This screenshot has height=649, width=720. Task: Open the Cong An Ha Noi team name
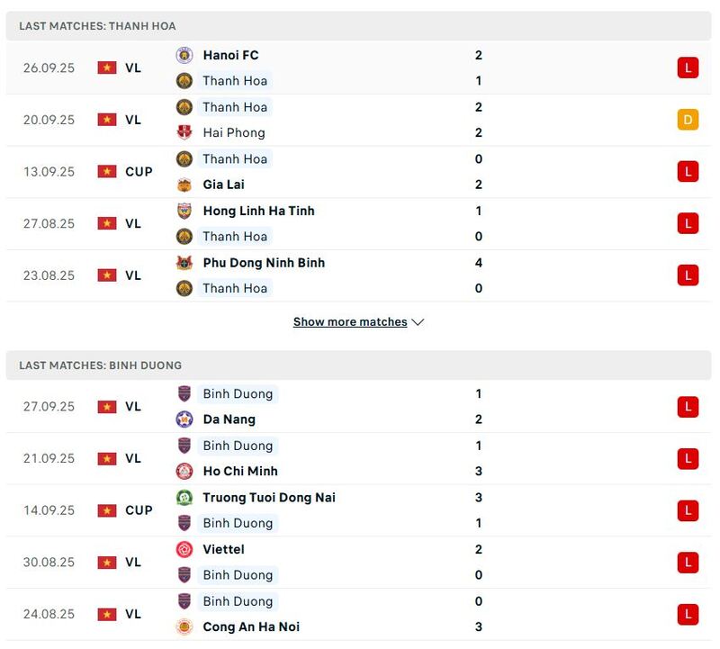[251, 626]
